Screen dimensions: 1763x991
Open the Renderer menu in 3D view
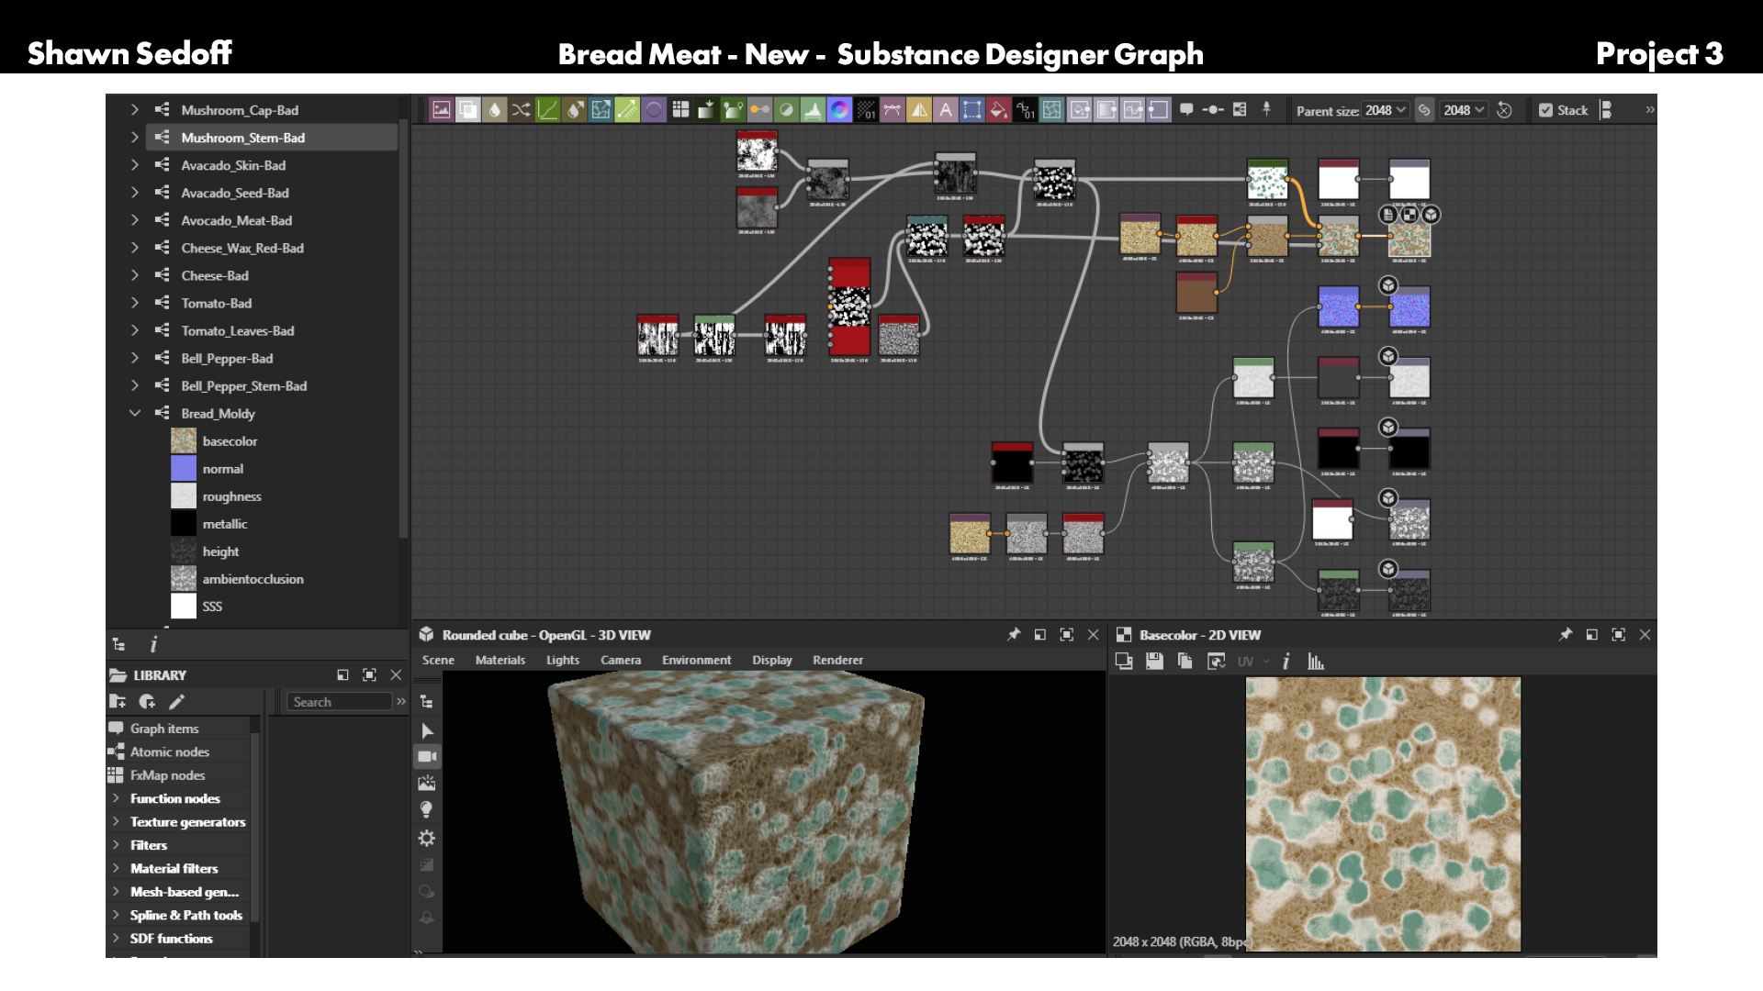tap(837, 660)
